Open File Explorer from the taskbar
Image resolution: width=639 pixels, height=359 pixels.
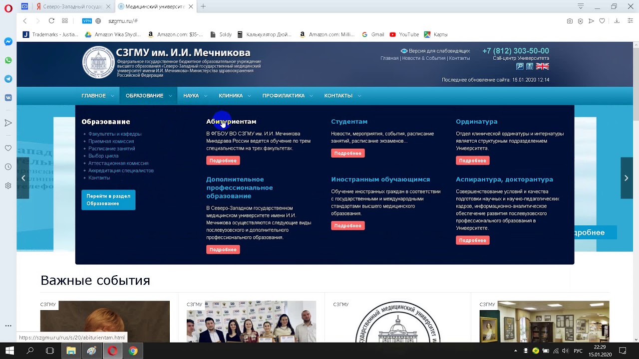71,351
